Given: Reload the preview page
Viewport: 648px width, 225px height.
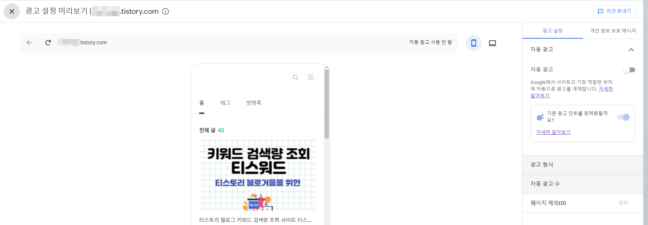Looking at the screenshot, I should pos(48,43).
